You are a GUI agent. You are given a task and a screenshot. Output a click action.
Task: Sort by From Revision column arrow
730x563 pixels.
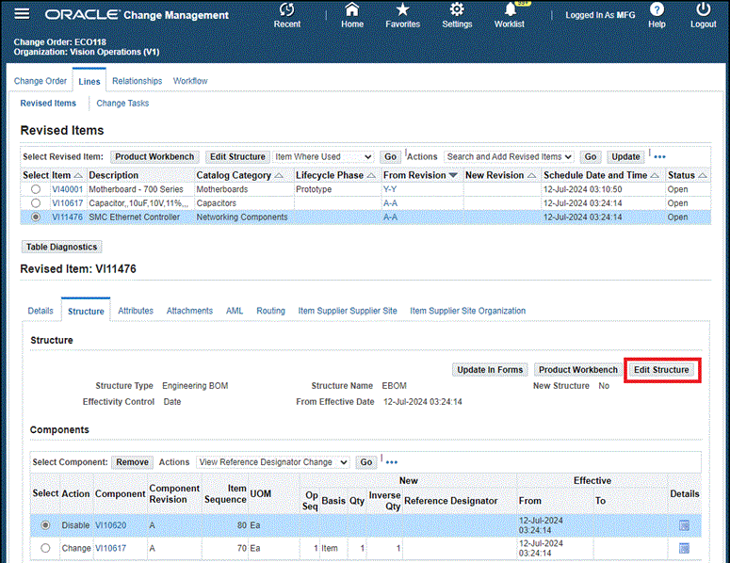click(453, 175)
